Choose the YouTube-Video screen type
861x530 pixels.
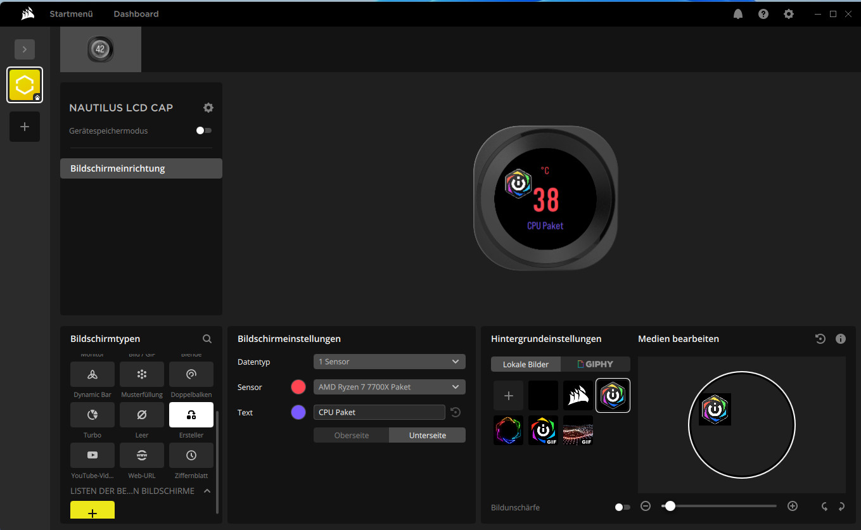(x=92, y=455)
